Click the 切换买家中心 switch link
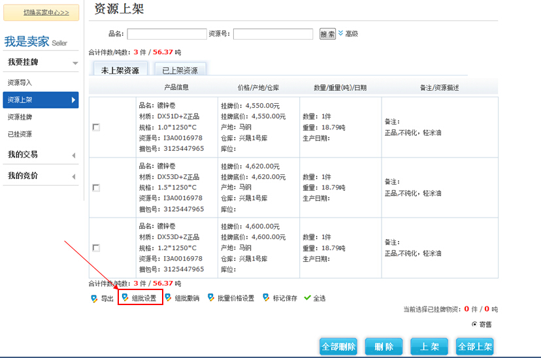 click(x=42, y=12)
